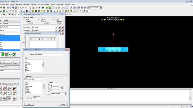Select 'ply 3' in the Parameters list
Viewport: 193px width, 108px height.
pyautogui.click(x=27, y=89)
